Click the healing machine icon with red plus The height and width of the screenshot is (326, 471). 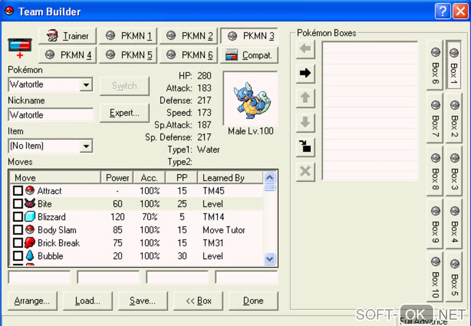click(20, 48)
